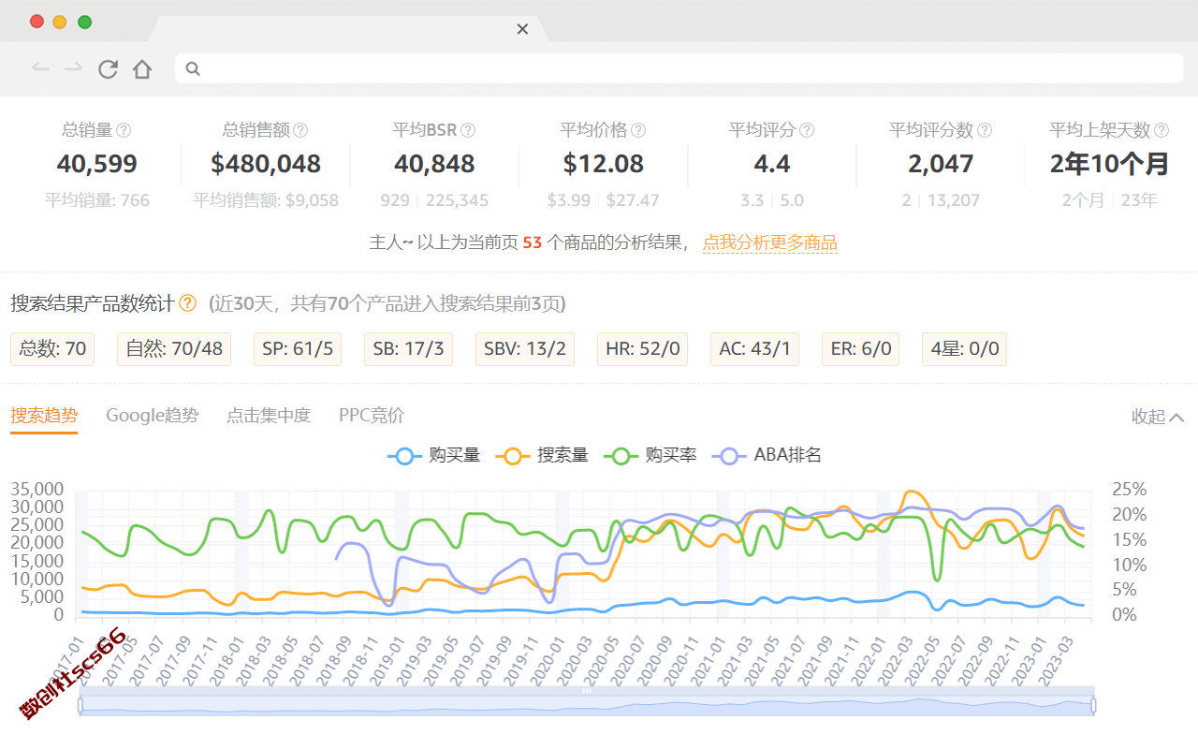1198x749 pixels.
Task: Click the right handle of the date range slider
Action: pyautogui.click(x=1094, y=705)
